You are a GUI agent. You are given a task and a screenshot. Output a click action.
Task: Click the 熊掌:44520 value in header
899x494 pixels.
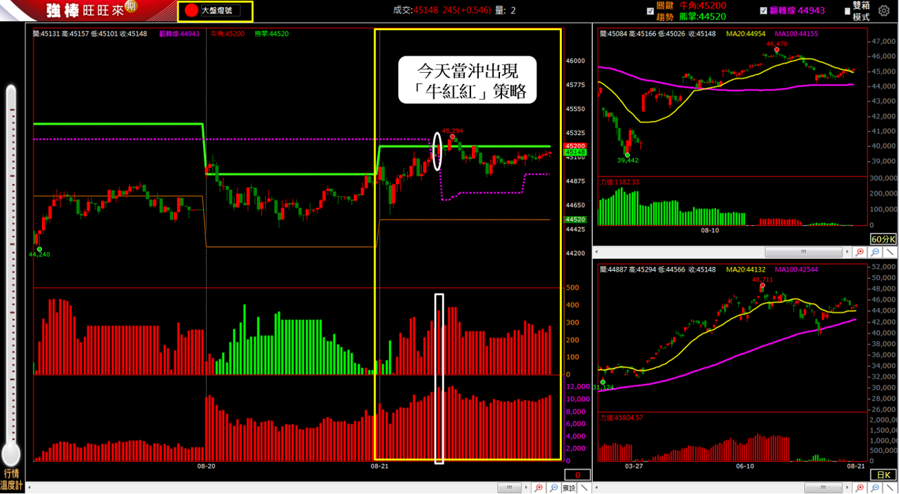pyautogui.click(x=701, y=16)
